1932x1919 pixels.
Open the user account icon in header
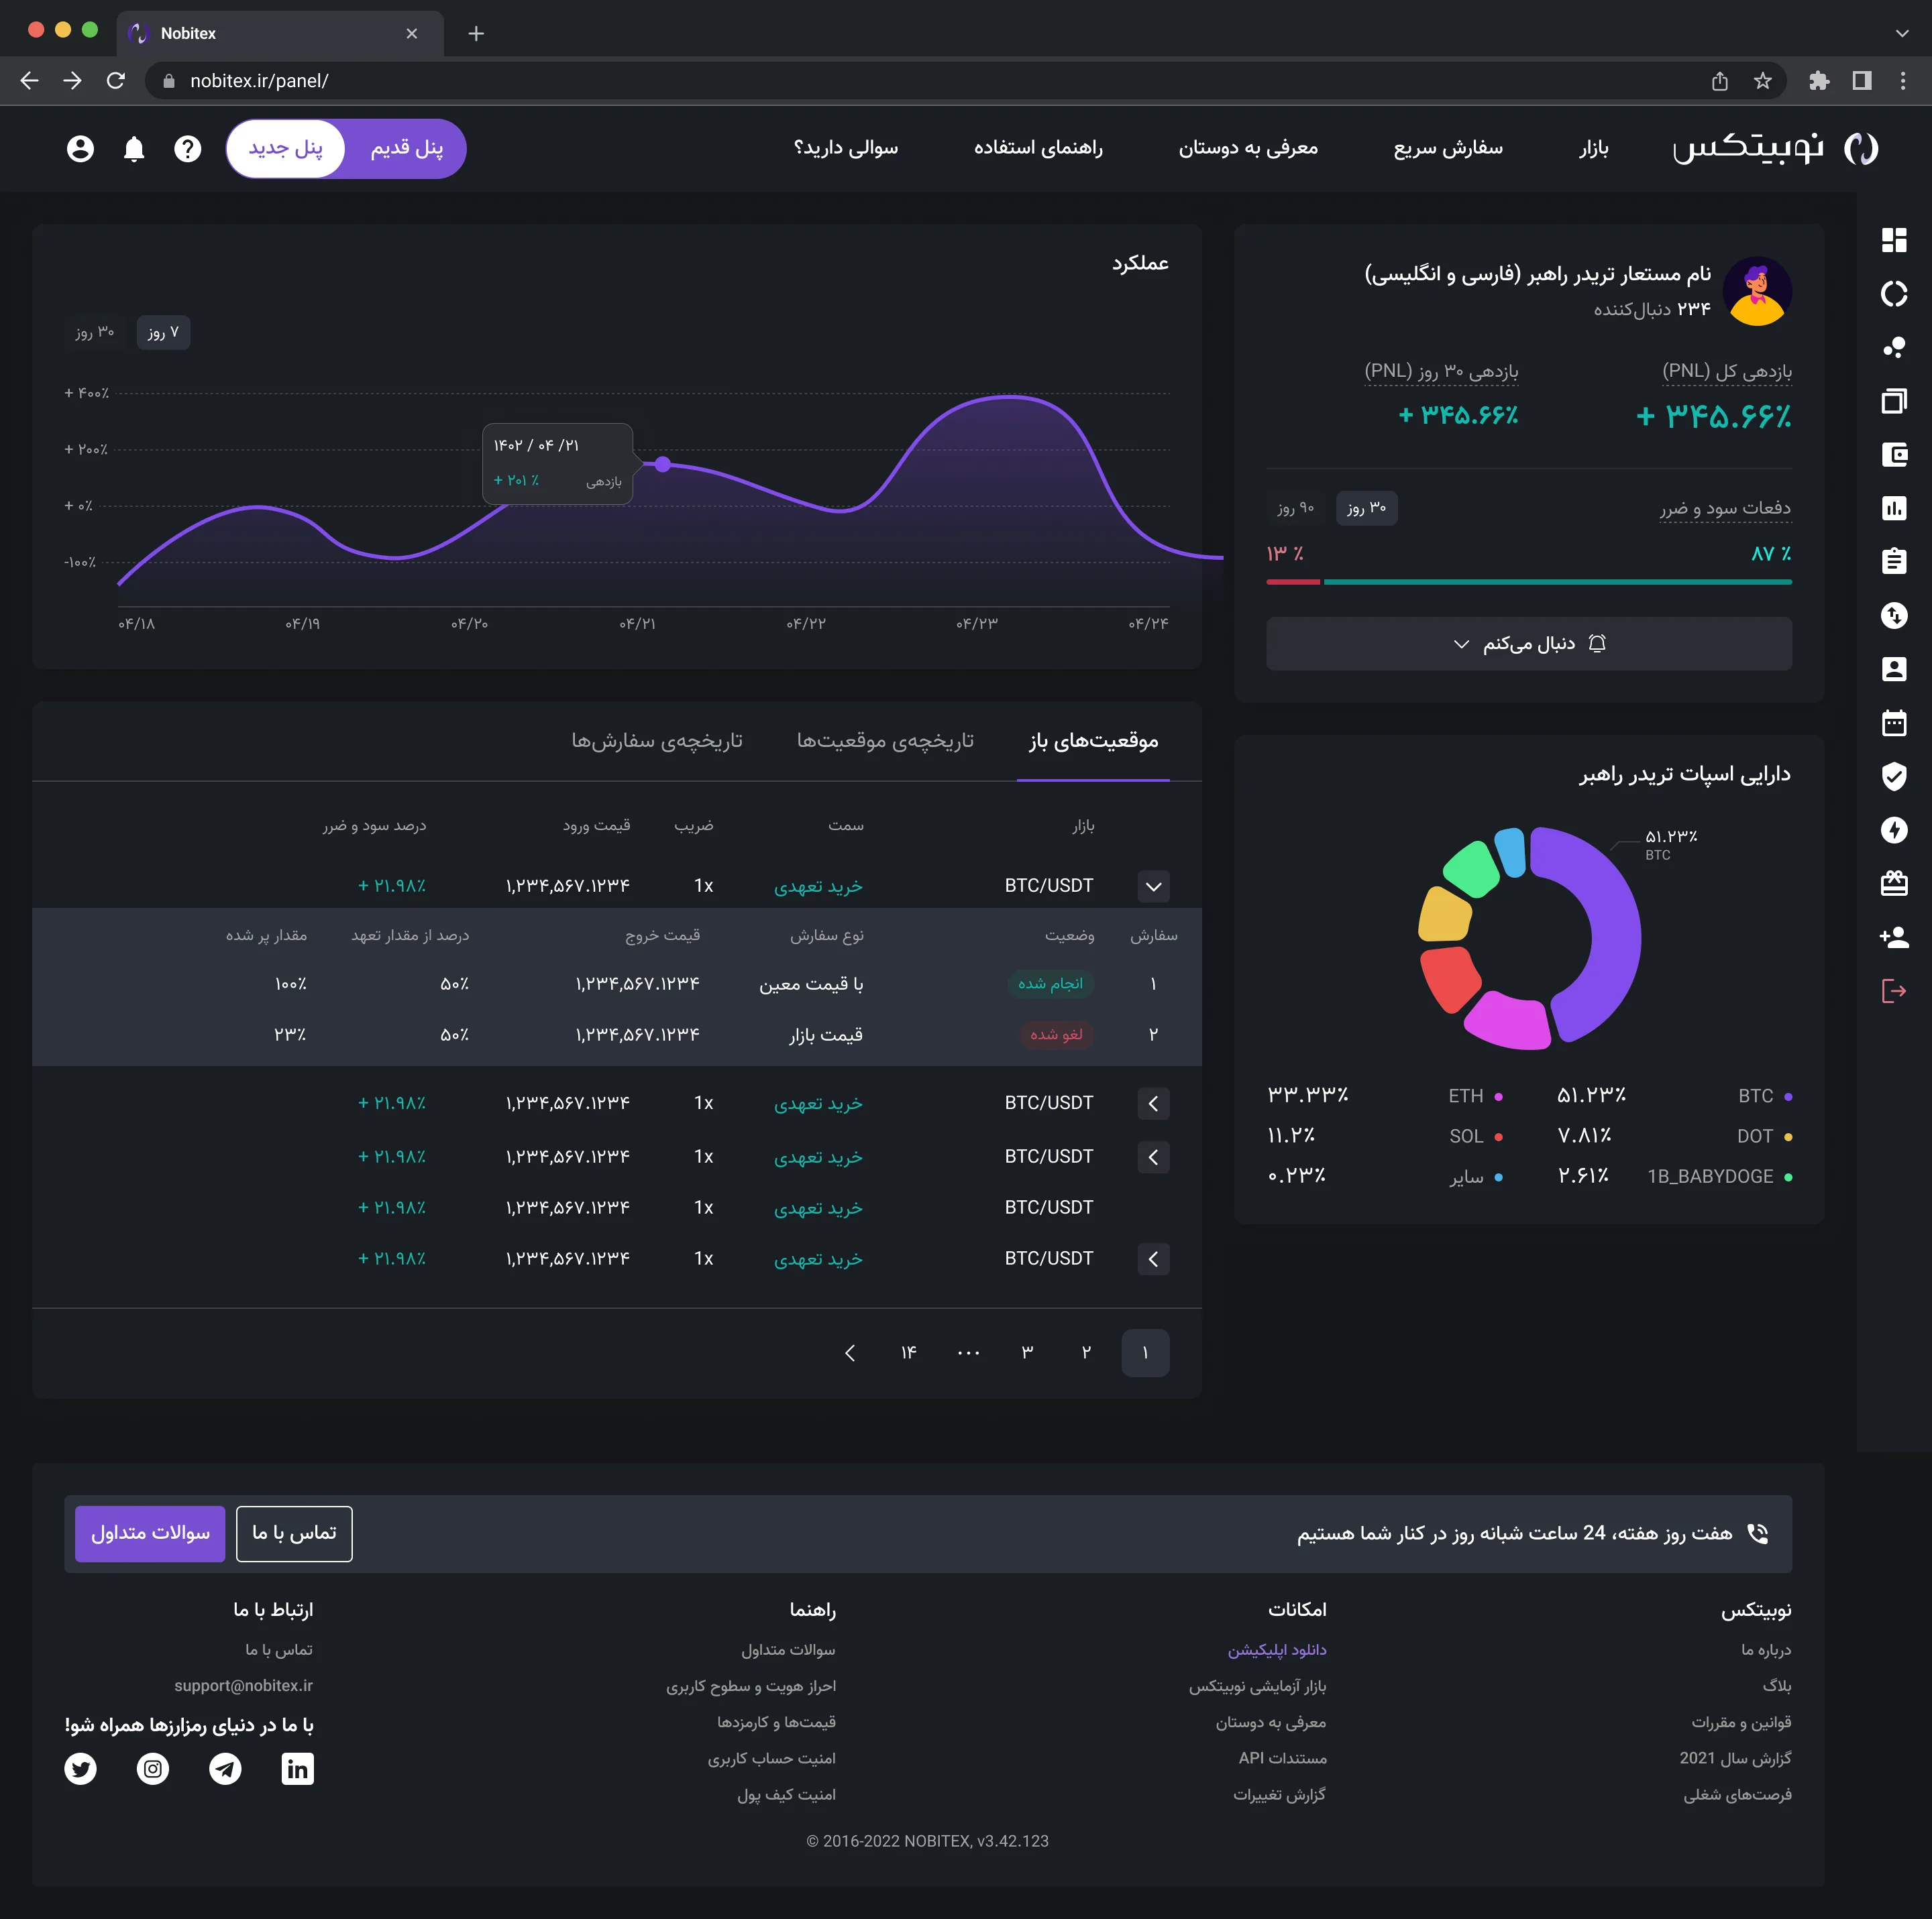80,149
